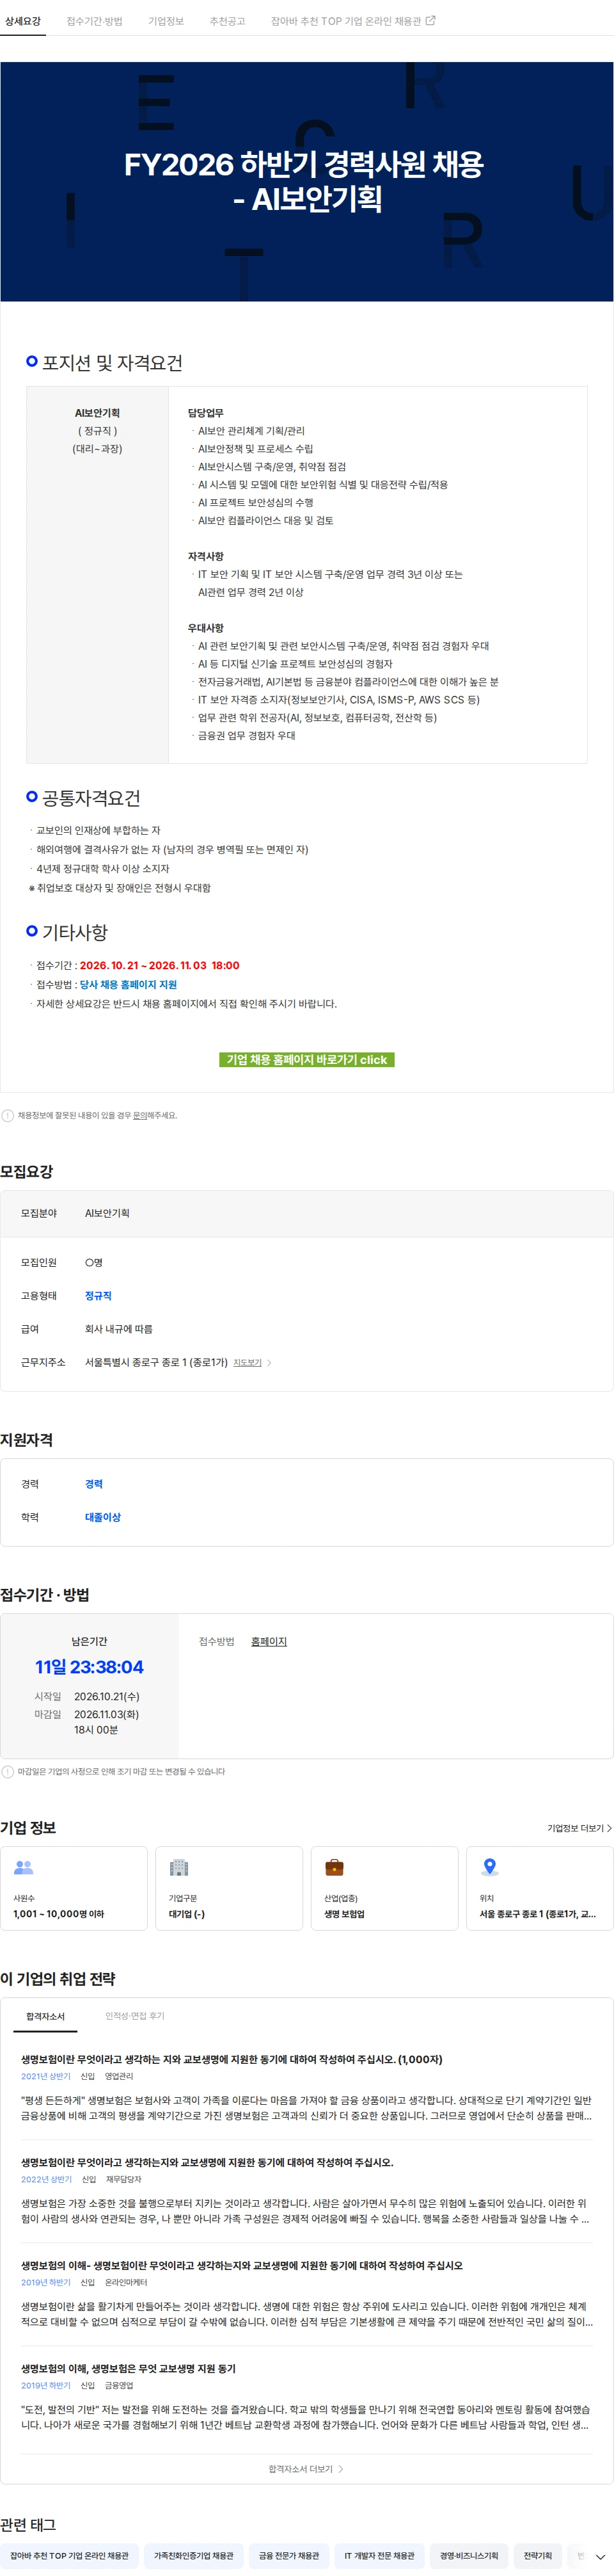Click 기업 채용 홈페이지 바로가기 click button
The width and height of the screenshot is (614, 2576).
(x=306, y=1059)
